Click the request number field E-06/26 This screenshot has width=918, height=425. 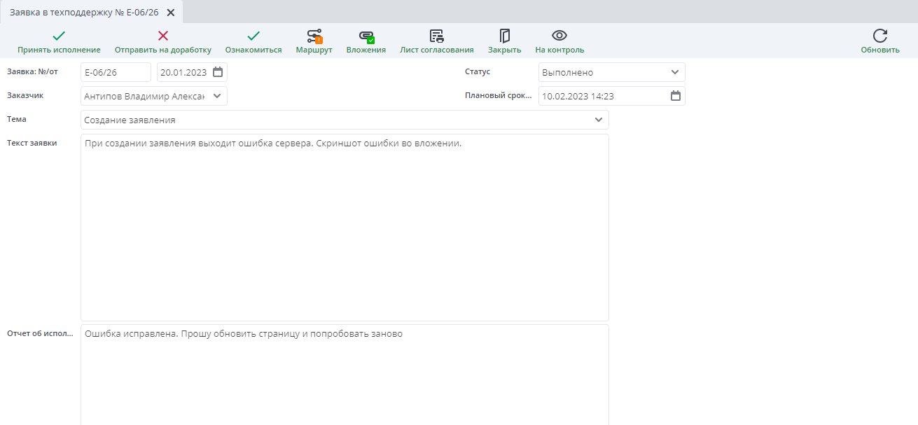pos(116,72)
